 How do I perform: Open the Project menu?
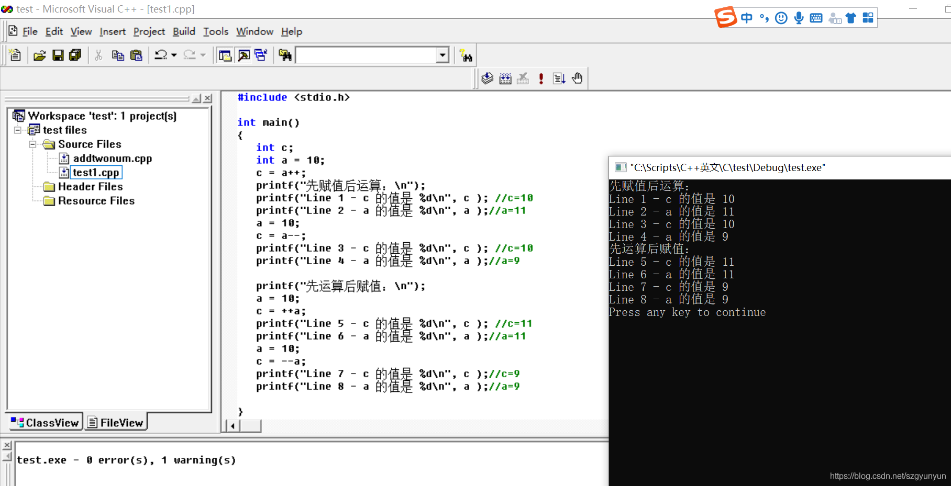click(x=149, y=31)
